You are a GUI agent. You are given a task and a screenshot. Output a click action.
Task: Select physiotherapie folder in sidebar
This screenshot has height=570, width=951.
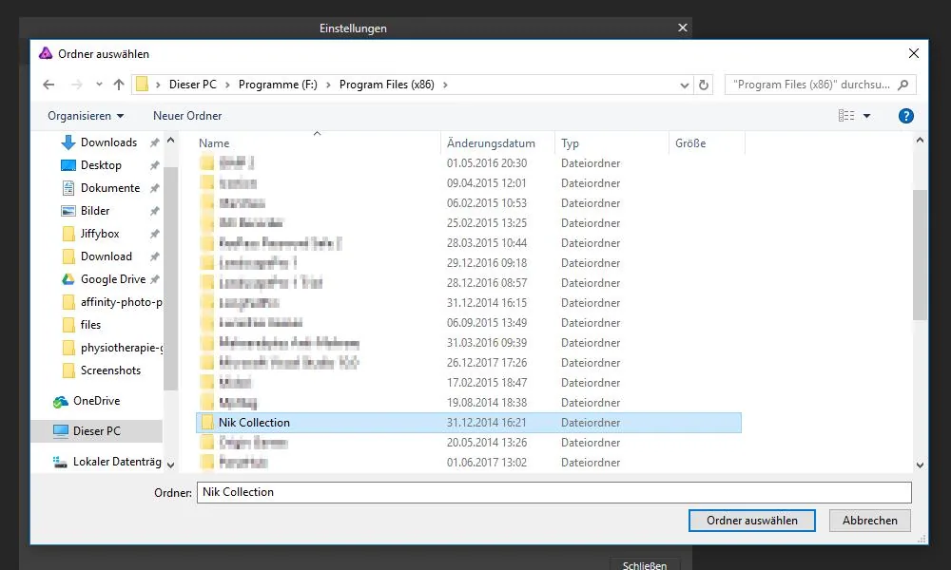pos(122,348)
